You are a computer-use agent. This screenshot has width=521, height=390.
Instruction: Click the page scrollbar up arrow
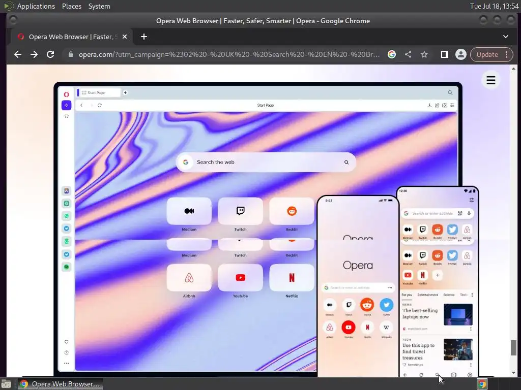pyautogui.click(x=514, y=69)
